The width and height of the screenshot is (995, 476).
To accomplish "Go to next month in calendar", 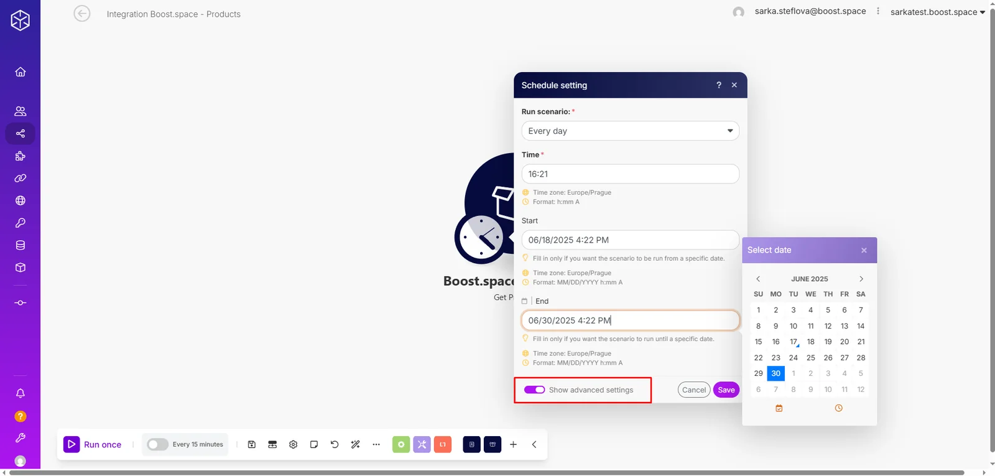I will click(861, 279).
